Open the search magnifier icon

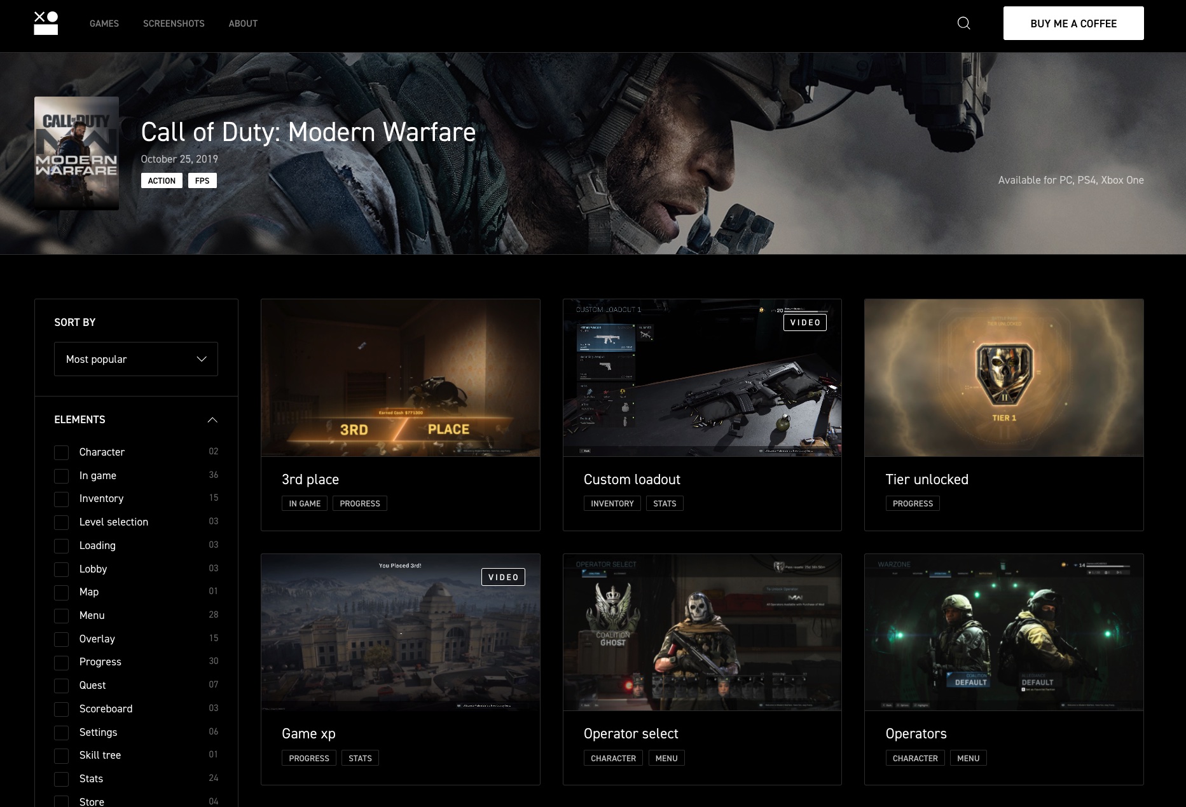(x=963, y=24)
